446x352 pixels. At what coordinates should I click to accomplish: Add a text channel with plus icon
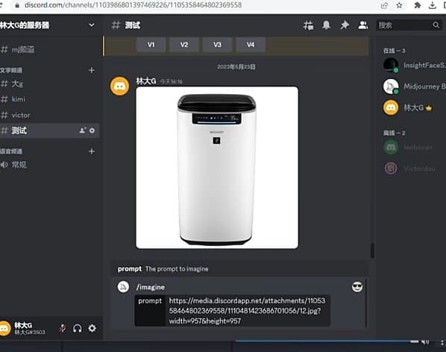(92, 70)
